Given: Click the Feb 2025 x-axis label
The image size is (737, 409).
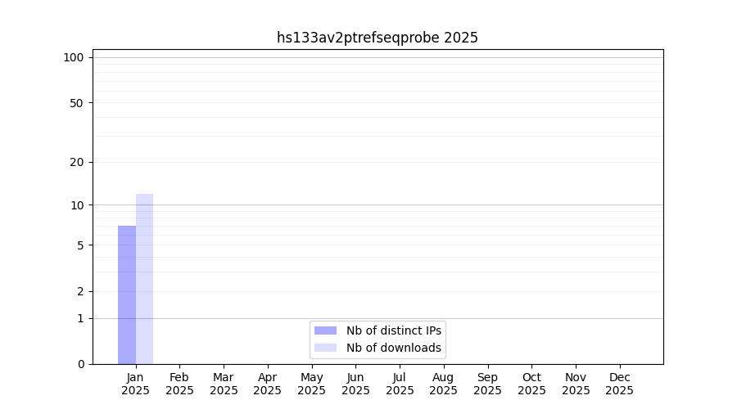Looking at the screenshot, I should pyautogui.click(x=179, y=384).
